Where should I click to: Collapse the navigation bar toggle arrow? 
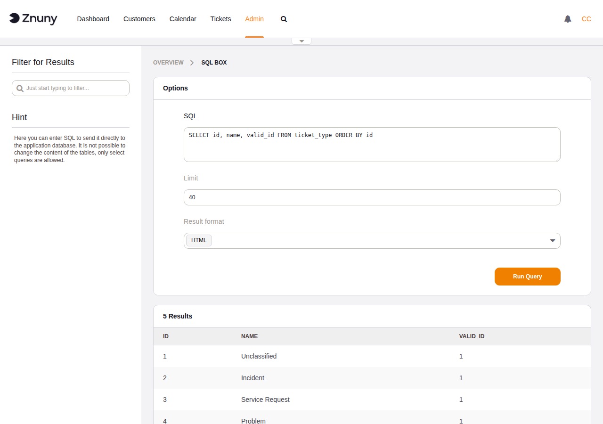[x=301, y=41]
